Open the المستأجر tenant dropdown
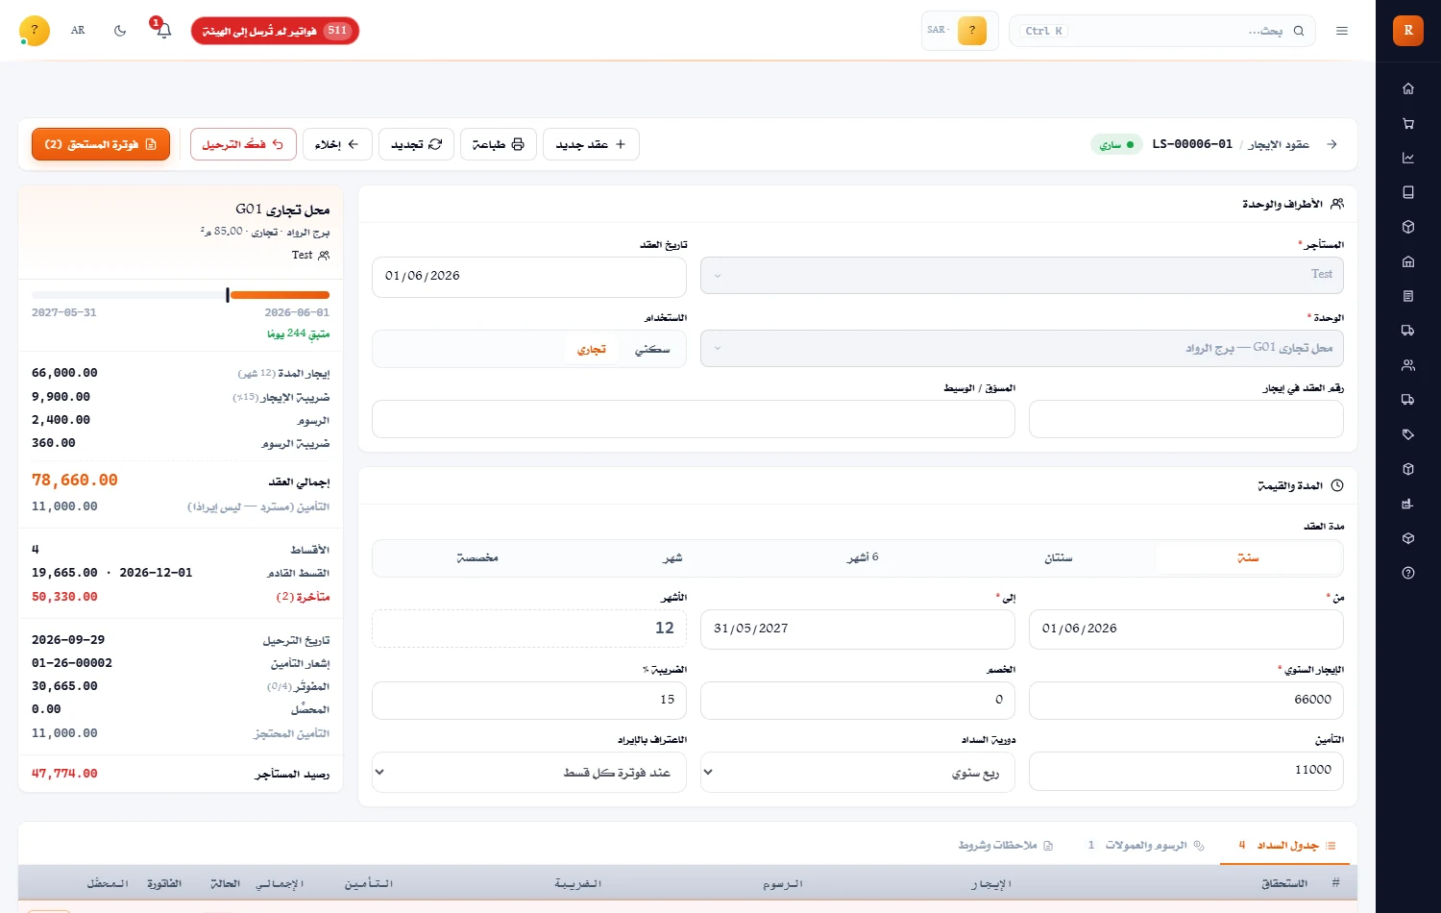 pyautogui.click(x=1022, y=275)
